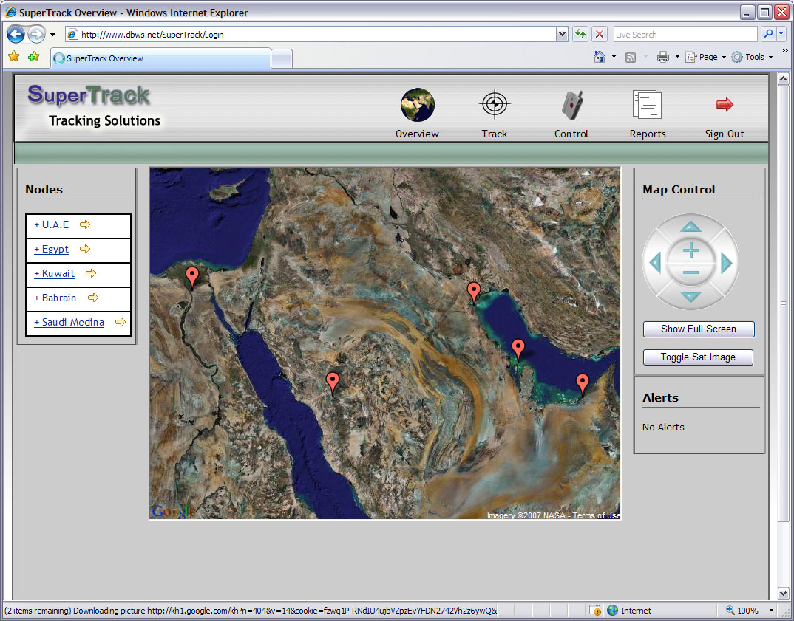Select the U.A.E map marker pin
This screenshot has height=621, width=794.
click(x=583, y=384)
